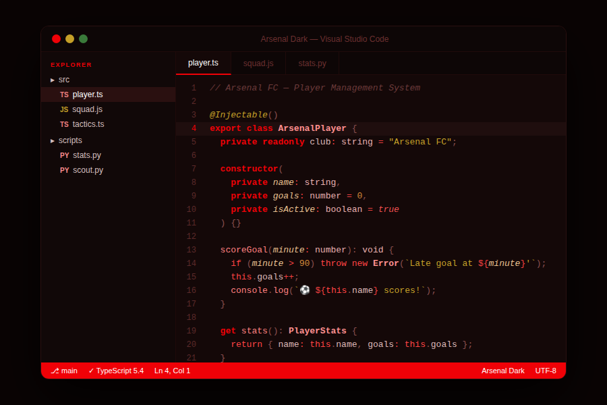The height and width of the screenshot is (405, 607).
Task: Click UTF-8 encoding status item
Action: point(546,371)
